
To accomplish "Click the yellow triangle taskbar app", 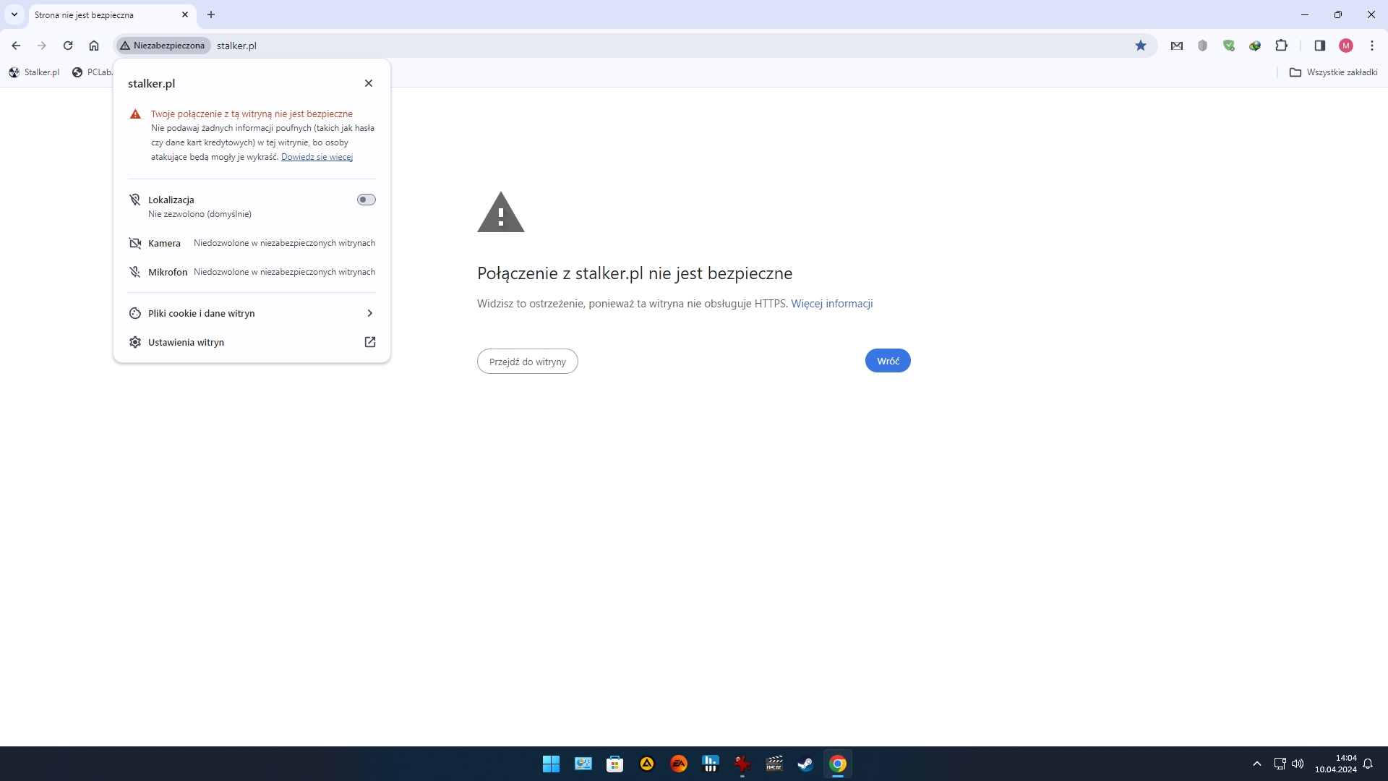I will click(647, 764).
